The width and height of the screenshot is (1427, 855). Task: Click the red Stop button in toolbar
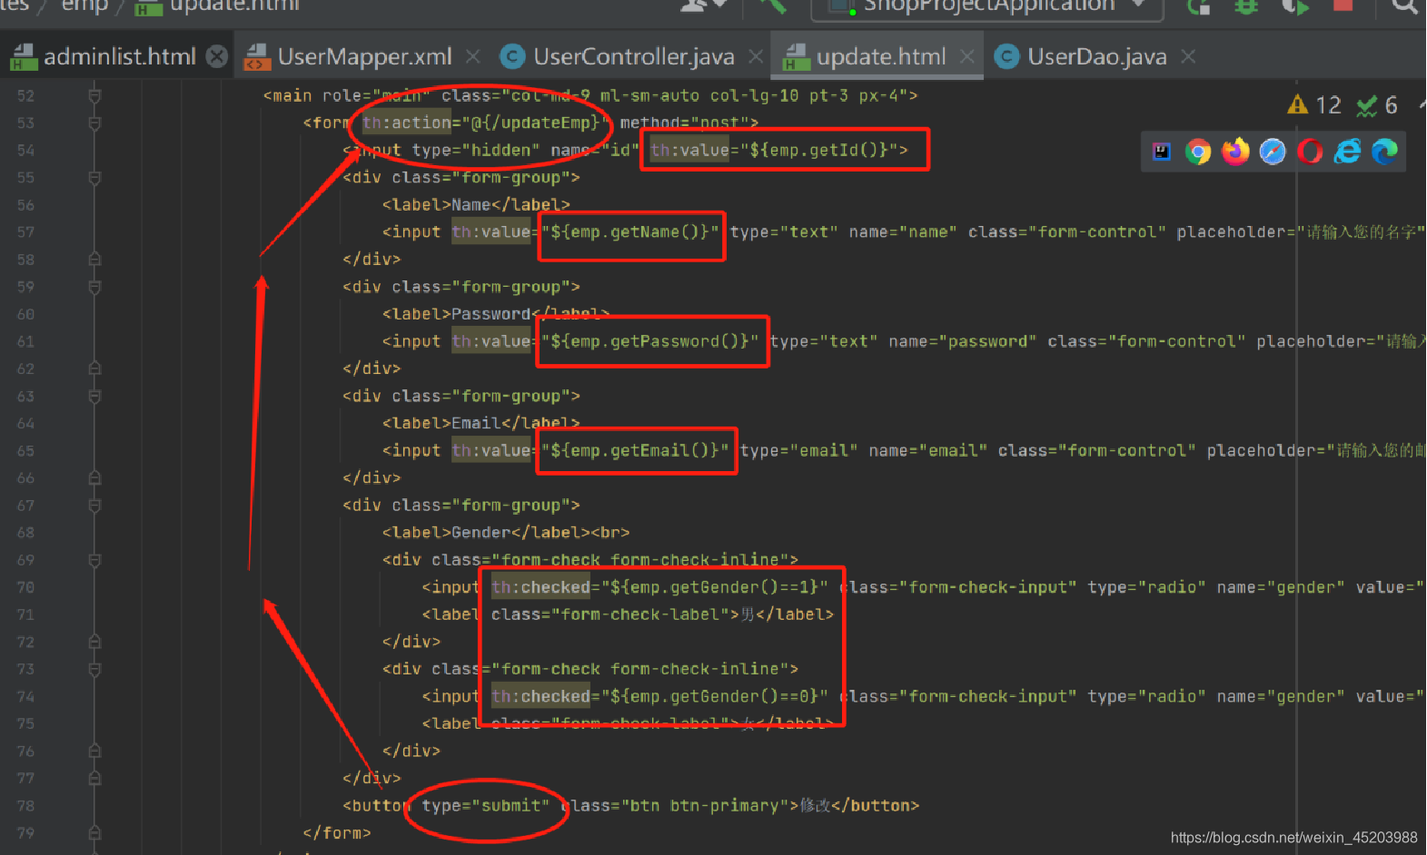click(1343, 5)
